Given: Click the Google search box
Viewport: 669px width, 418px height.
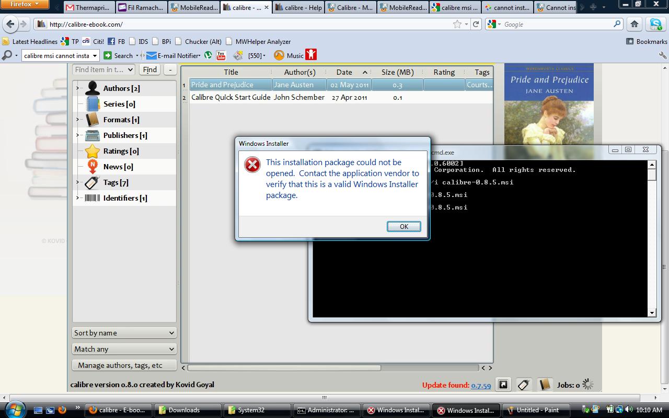Looking at the screenshot, I should (554, 24).
